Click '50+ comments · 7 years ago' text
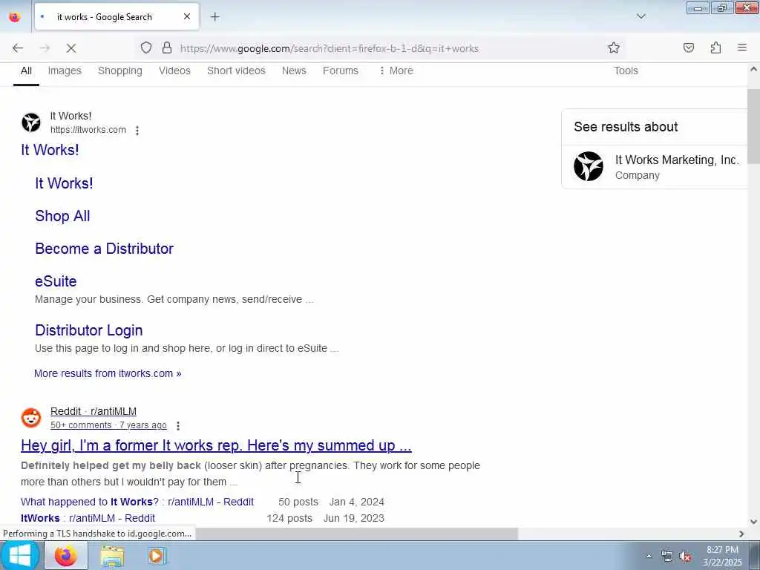 (x=108, y=425)
